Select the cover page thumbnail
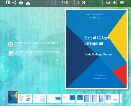The image size is (131, 106). pyautogui.click(x=13, y=97)
